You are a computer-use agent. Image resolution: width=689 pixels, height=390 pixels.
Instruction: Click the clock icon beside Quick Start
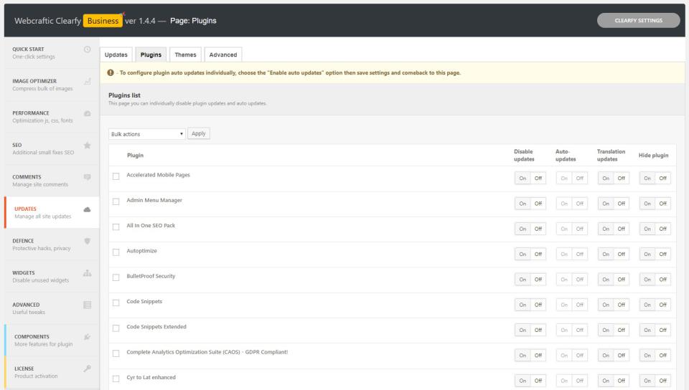click(87, 49)
